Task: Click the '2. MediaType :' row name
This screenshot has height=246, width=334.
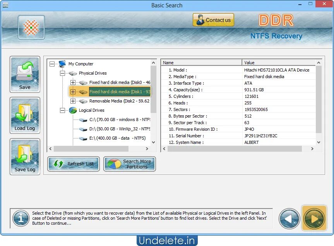Action: [x=182, y=77]
